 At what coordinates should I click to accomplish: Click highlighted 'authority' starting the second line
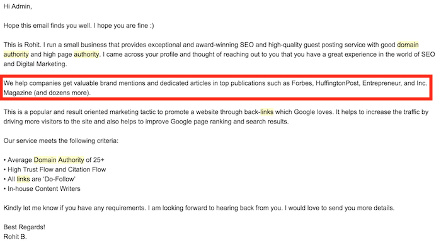point(16,54)
